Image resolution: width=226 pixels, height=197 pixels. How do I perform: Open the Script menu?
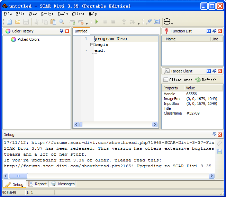click(47, 14)
